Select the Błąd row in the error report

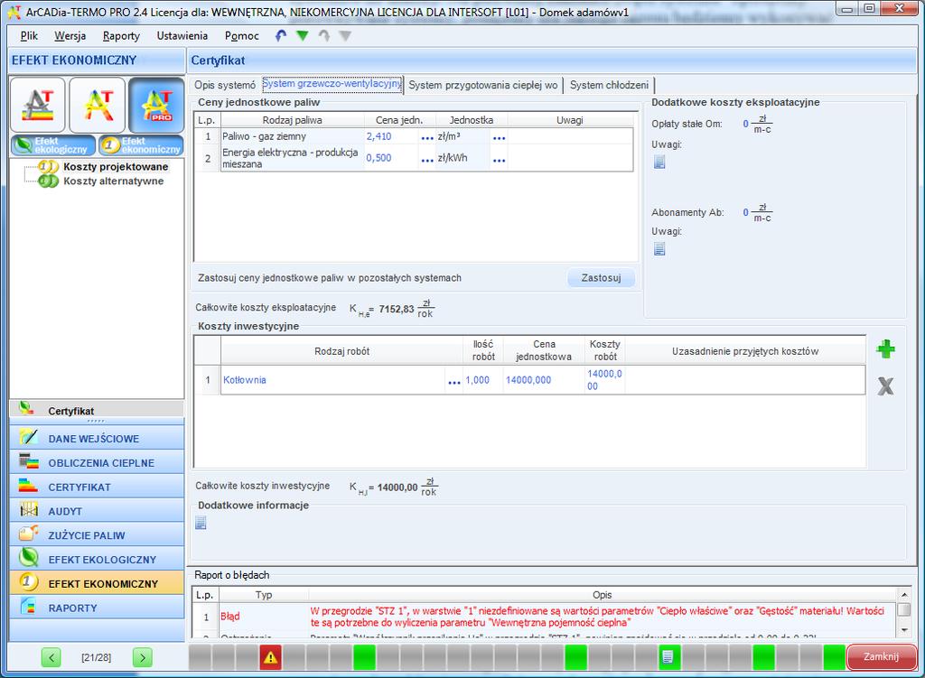(x=543, y=617)
